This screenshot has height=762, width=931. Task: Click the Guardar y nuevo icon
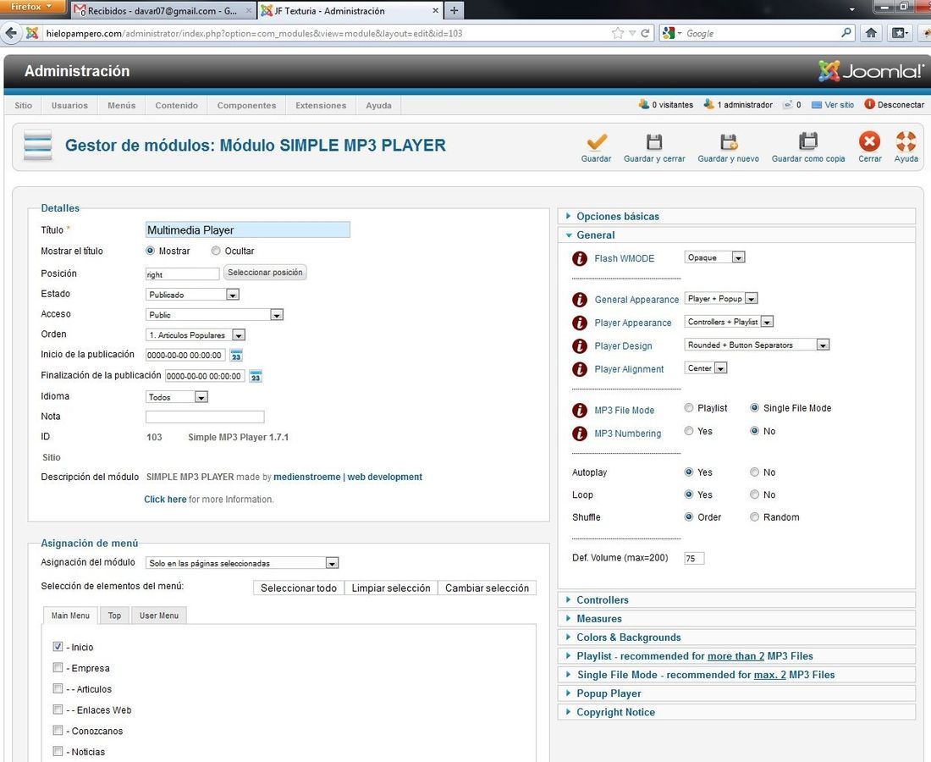pos(729,142)
